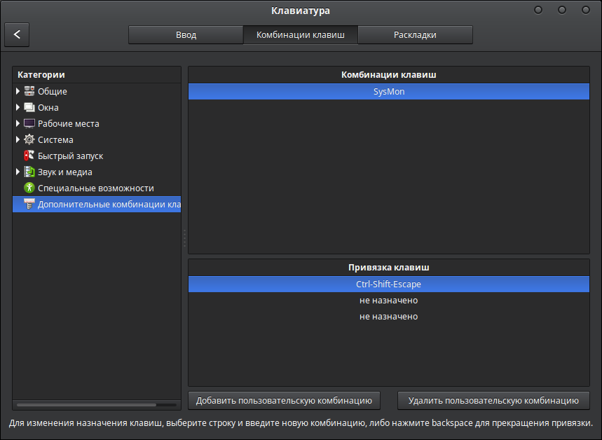Click the Workspaces monitor icon
This screenshot has width=602, height=440.
click(29, 123)
